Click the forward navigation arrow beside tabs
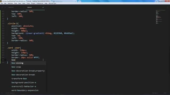Viewport: 170px width, 95px height. [5, 7]
